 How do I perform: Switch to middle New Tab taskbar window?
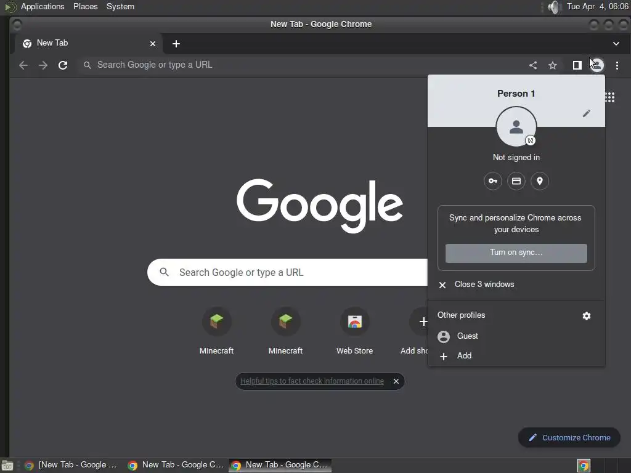tap(176, 466)
